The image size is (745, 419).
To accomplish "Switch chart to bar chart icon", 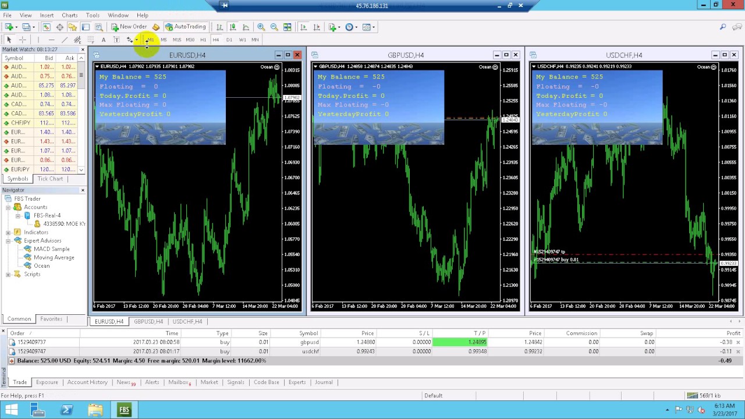I will [219, 27].
